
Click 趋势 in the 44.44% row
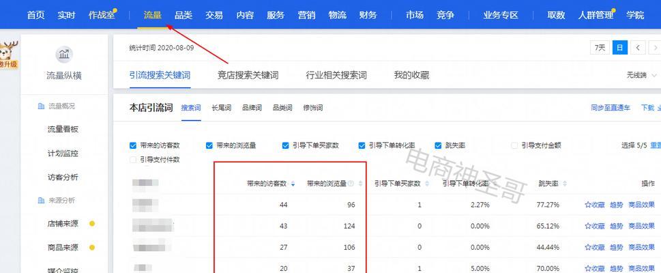(616, 247)
